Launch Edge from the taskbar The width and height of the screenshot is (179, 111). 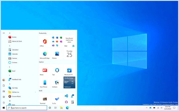[x=67, y=108]
